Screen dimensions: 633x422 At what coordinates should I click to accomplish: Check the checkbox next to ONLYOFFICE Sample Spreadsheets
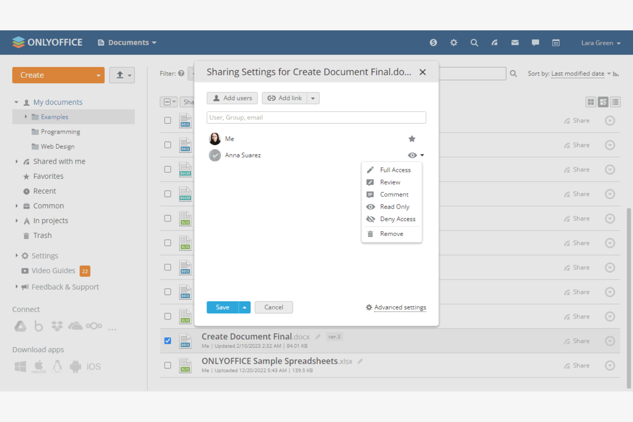pyautogui.click(x=167, y=365)
